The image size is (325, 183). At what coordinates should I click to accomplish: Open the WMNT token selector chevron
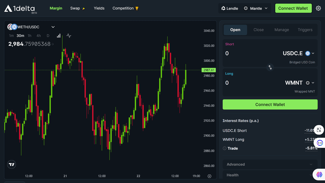click(313, 83)
